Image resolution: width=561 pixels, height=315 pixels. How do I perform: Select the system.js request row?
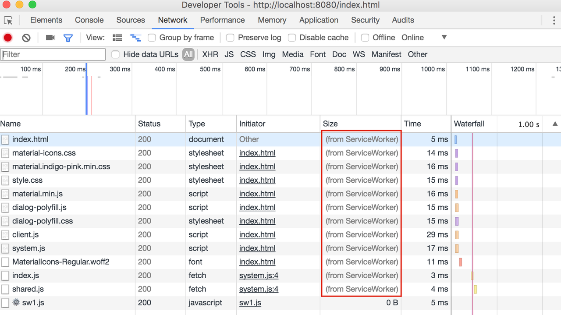(280, 248)
